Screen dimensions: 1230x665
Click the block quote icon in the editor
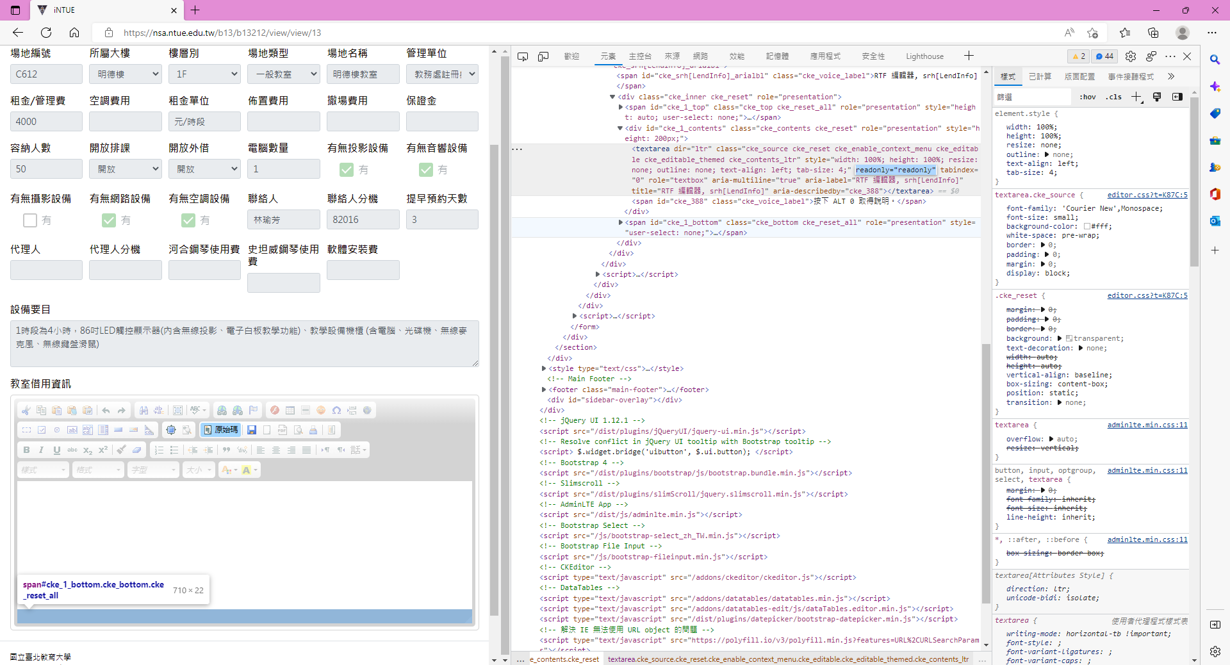click(x=227, y=450)
